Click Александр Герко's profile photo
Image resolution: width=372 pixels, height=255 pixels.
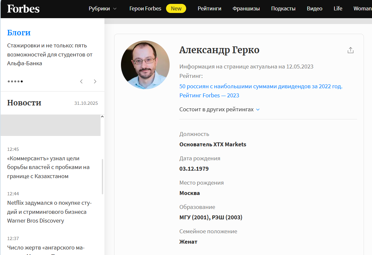tap(145, 65)
